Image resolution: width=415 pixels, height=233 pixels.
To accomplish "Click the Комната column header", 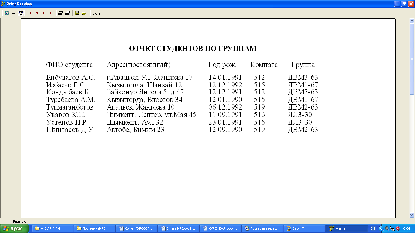I will point(264,65).
